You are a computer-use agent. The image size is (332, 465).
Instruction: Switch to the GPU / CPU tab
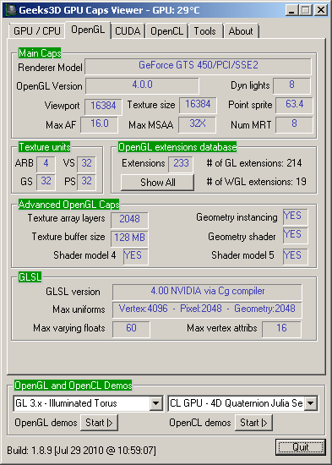click(x=37, y=31)
